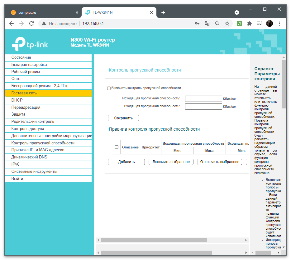This screenshot has height=260, width=291.
Task: Reload the router page
Action: click(x=31, y=23)
